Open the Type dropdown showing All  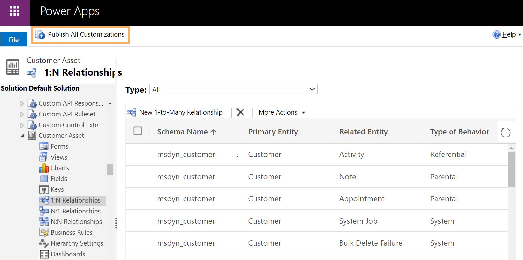pos(233,89)
